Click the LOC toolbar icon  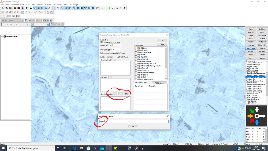(97, 8)
